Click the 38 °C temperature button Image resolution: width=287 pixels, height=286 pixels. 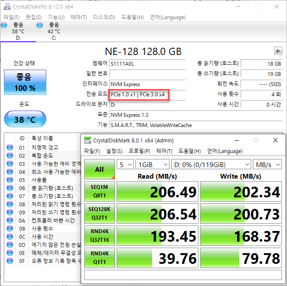(x=25, y=119)
